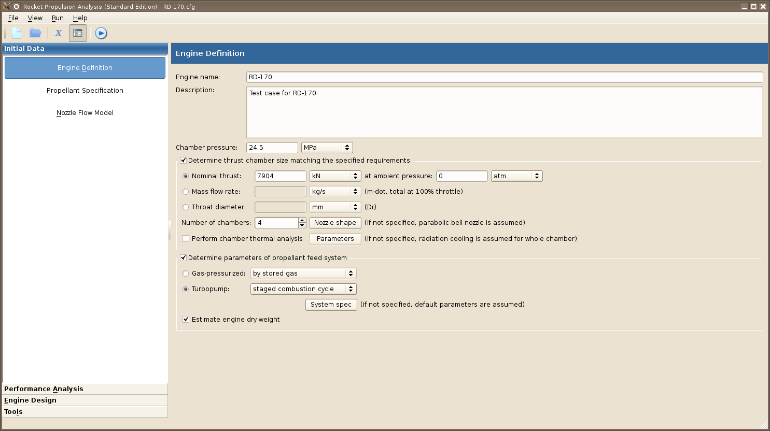Image resolution: width=770 pixels, height=431 pixels.
Task: Click the application icon in title bar
Action: tap(7, 6)
